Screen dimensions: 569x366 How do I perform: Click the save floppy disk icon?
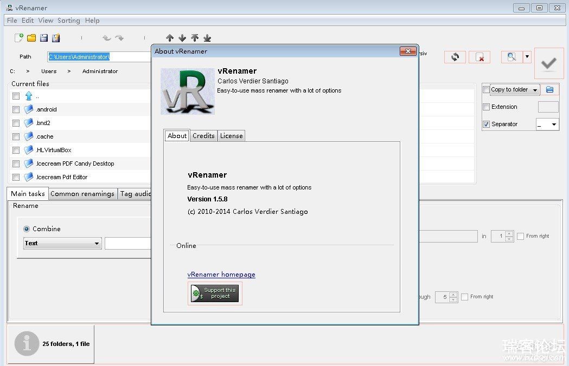pyautogui.click(x=44, y=38)
